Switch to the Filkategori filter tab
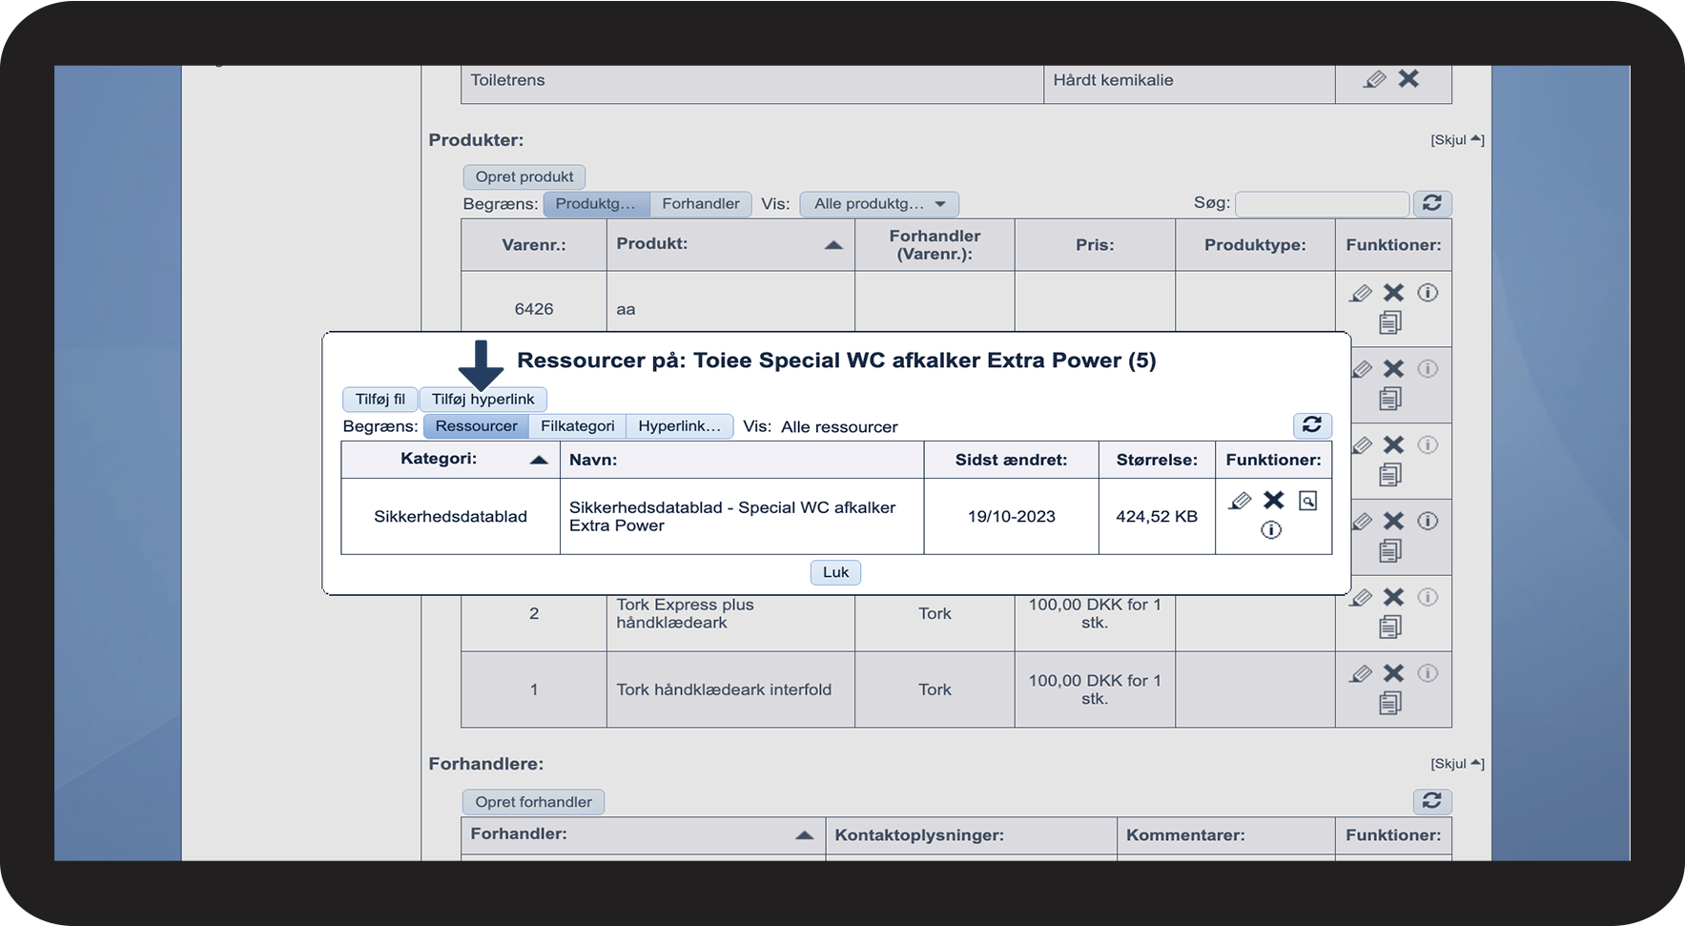Viewport: 1685px width, 926px height. tap(578, 426)
